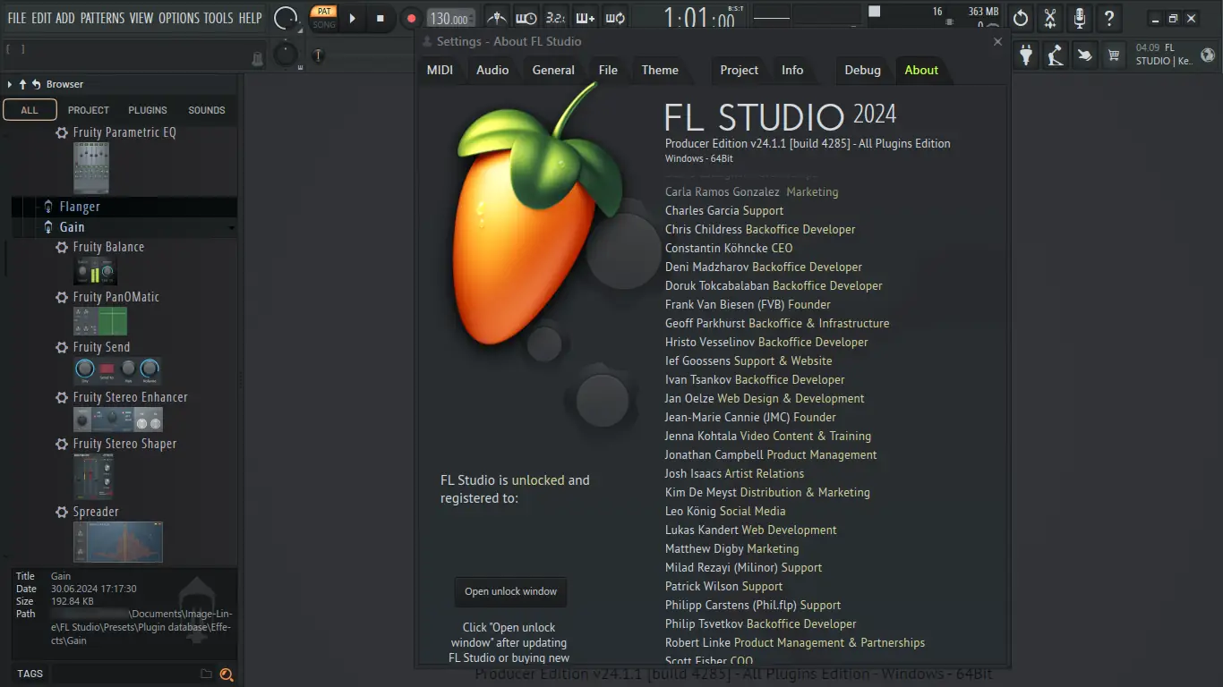Image resolution: width=1223 pixels, height=687 pixels.
Task: Switch to the Theme settings tab
Action: tap(660, 70)
